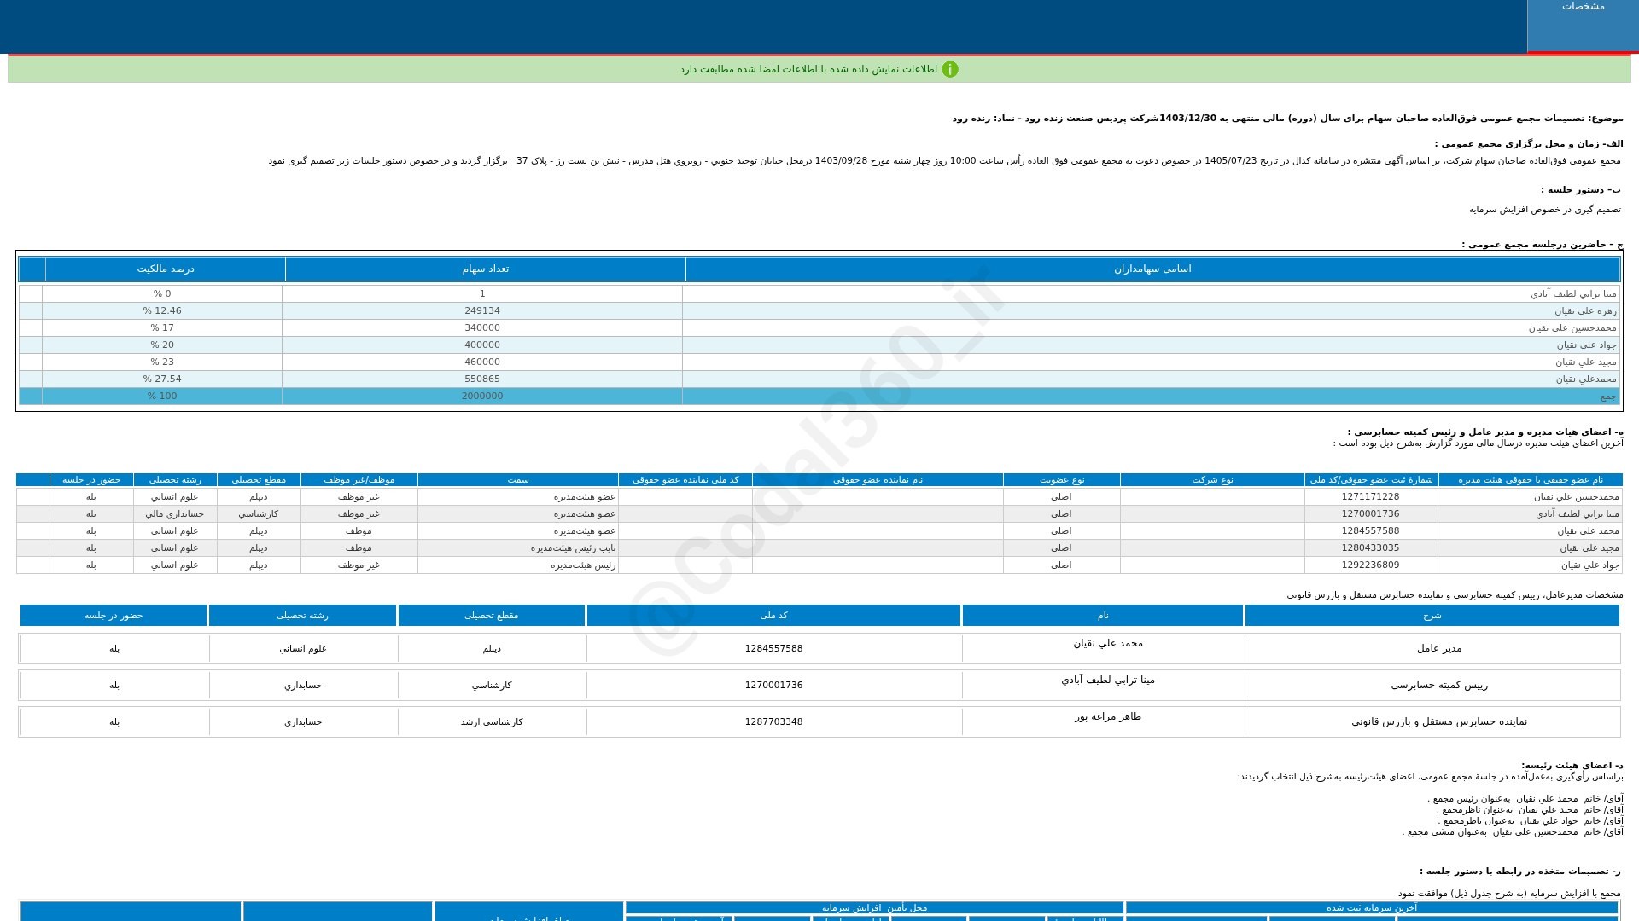The height and width of the screenshot is (921, 1639).
Task: Select نماینده حسابرس مستقل و بازرس قانونی label
Action: 1439,722
